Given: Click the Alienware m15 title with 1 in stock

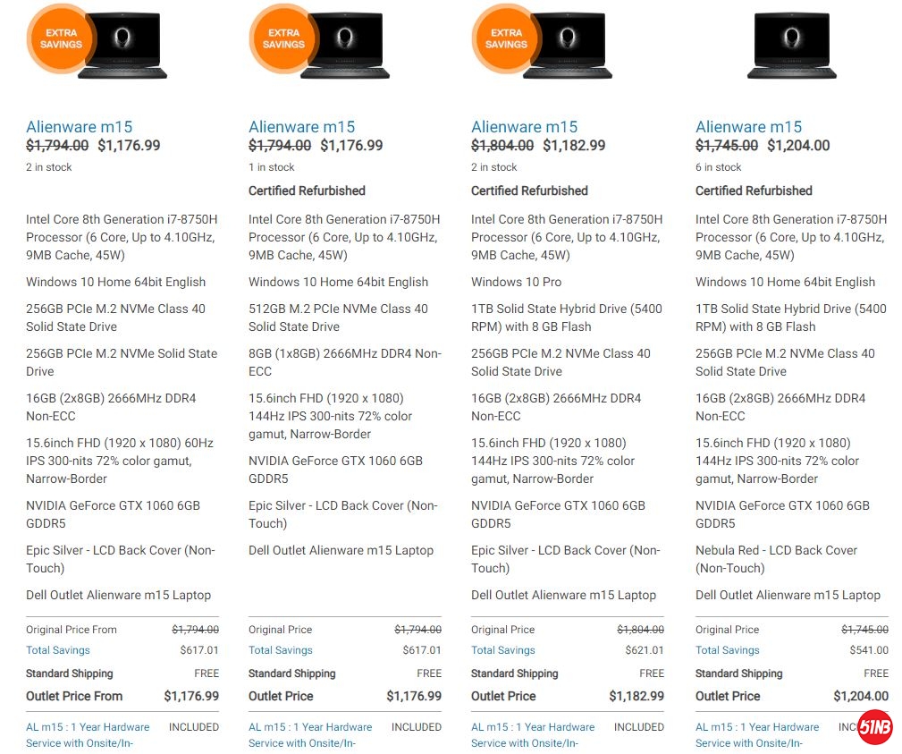Looking at the screenshot, I should (301, 127).
